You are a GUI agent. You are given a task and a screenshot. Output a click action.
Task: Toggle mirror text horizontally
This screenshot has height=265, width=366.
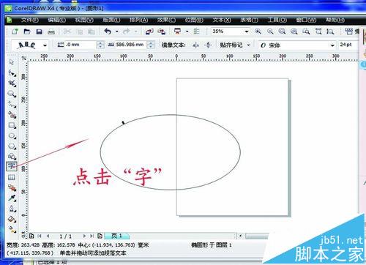coord(195,45)
